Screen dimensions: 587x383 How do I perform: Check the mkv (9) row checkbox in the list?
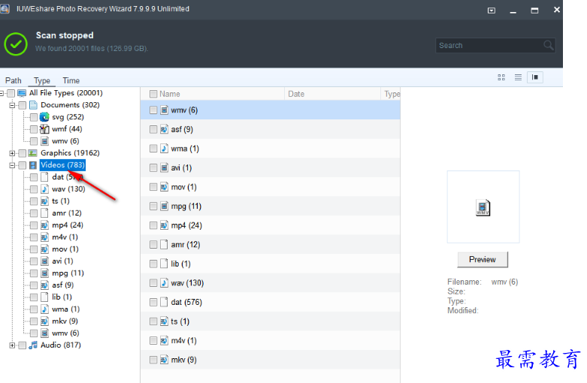click(153, 360)
